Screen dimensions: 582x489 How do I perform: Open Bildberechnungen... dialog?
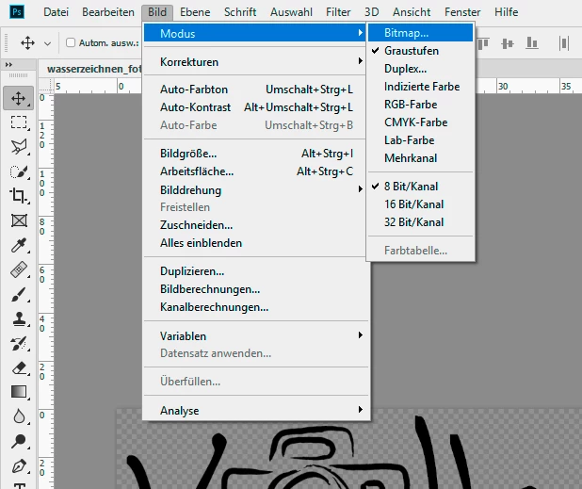click(x=254, y=289)
